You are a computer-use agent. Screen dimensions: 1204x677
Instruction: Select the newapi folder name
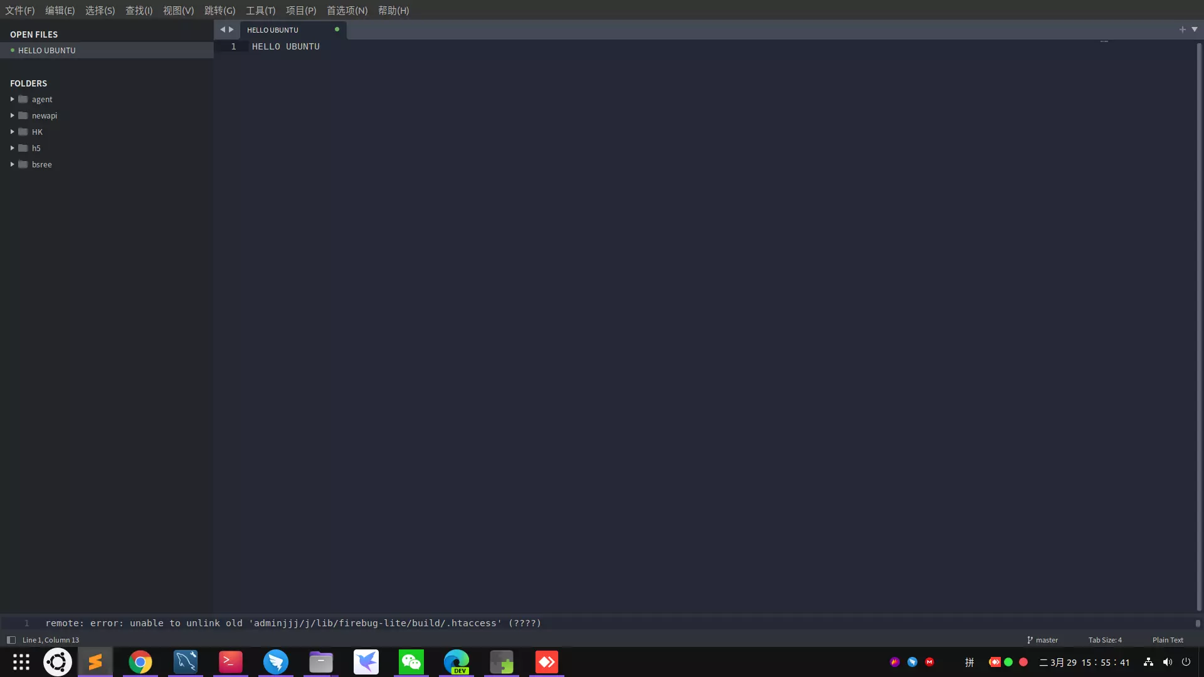point(45,115)
